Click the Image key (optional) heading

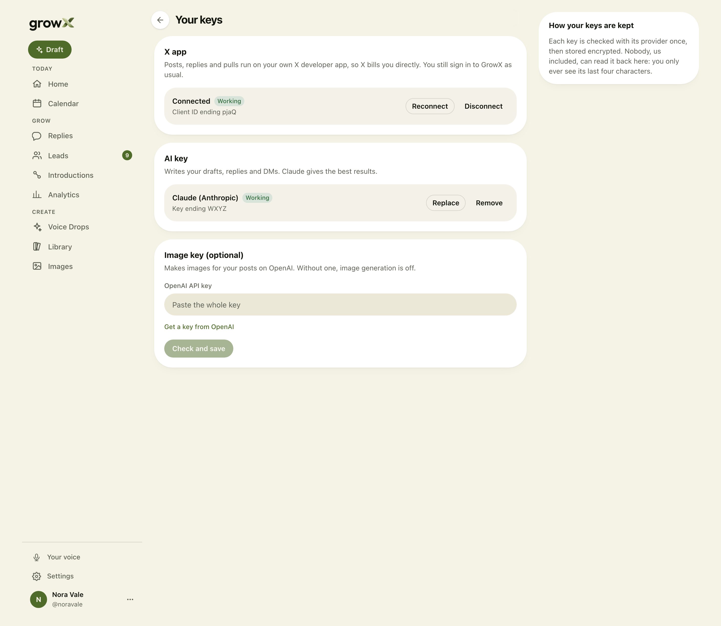click(204, 255)
